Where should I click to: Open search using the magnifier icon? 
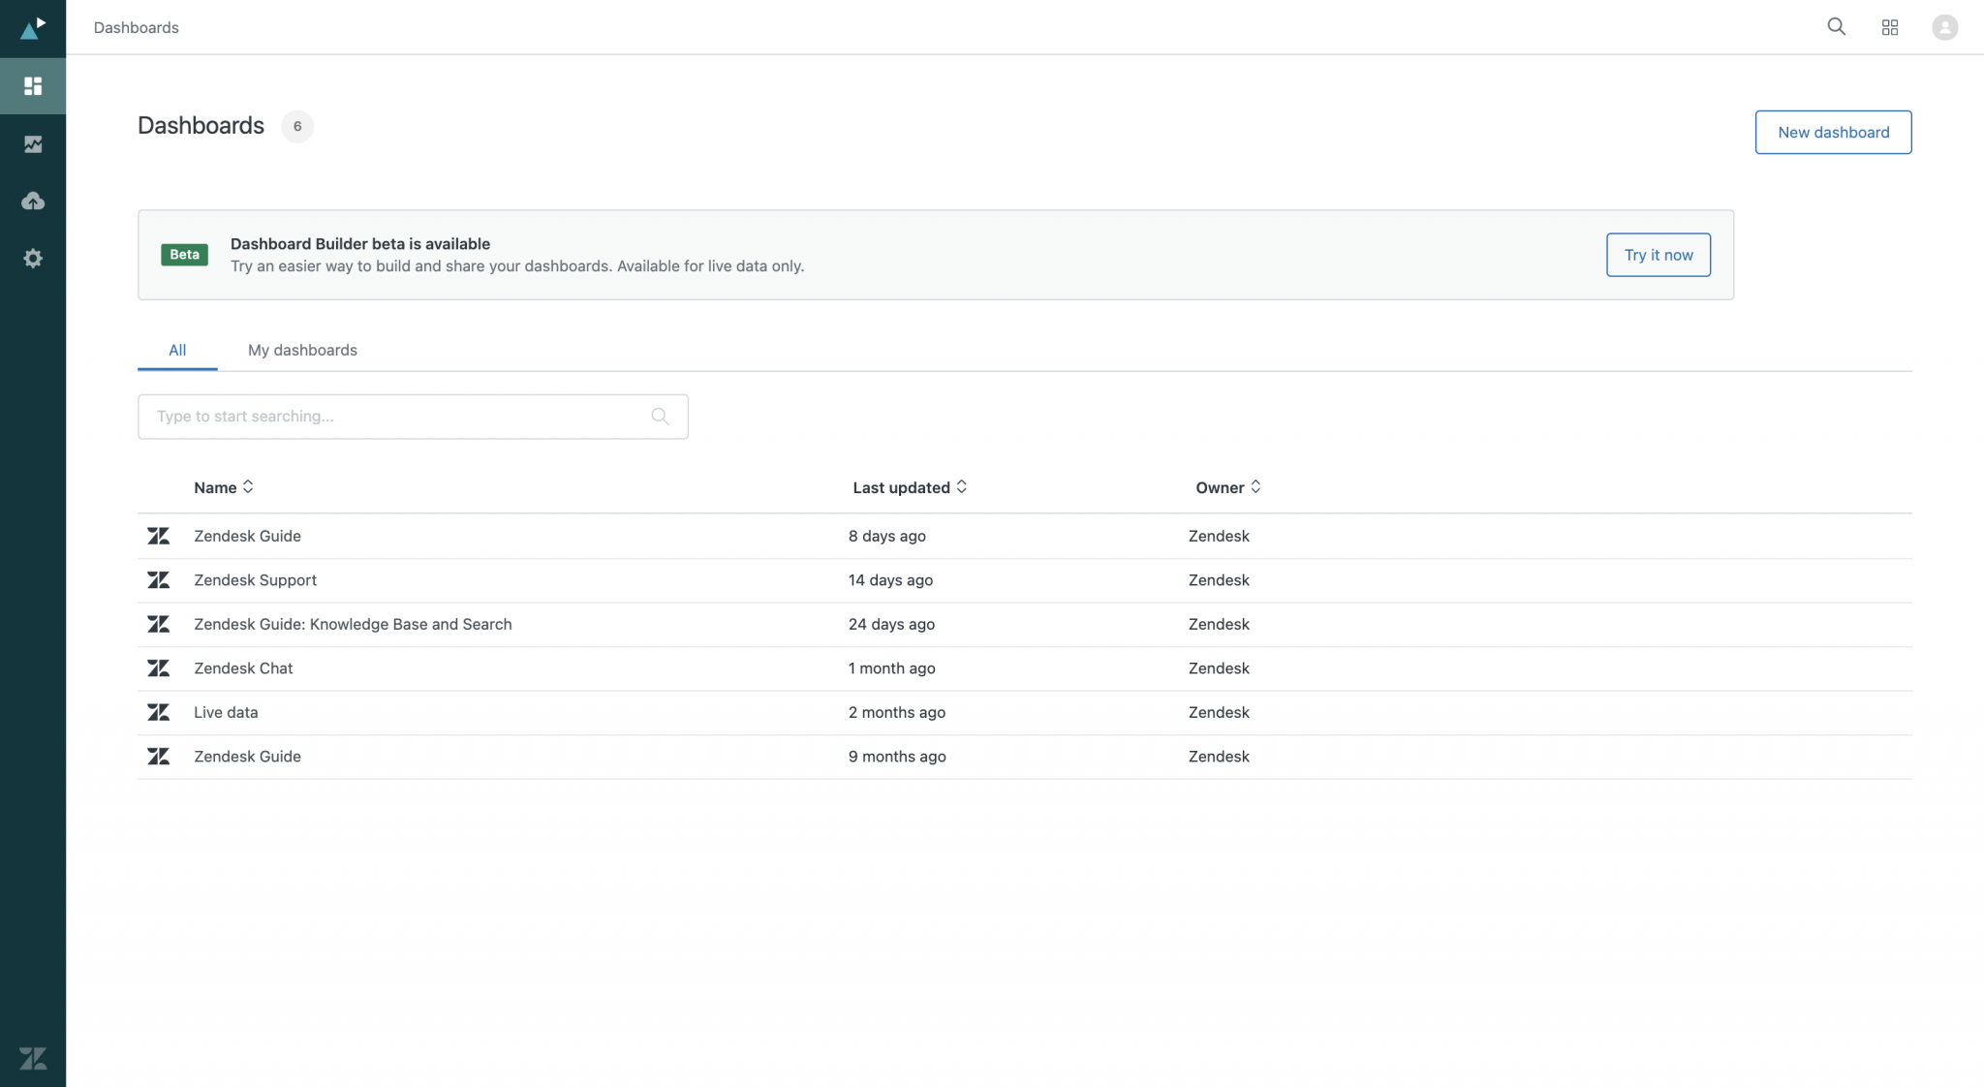click(1836, 27)
